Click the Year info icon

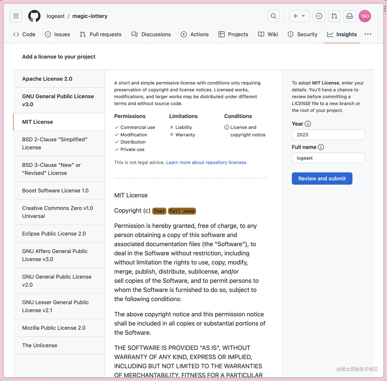tap(308, 124)
